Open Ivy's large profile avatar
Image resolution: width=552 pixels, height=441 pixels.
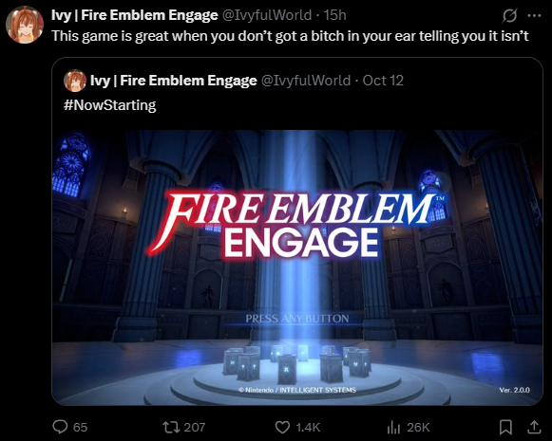[x=25, y=25]
